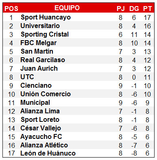
Task: Click the Universitario team name
Action: click(x=40, y=26)
